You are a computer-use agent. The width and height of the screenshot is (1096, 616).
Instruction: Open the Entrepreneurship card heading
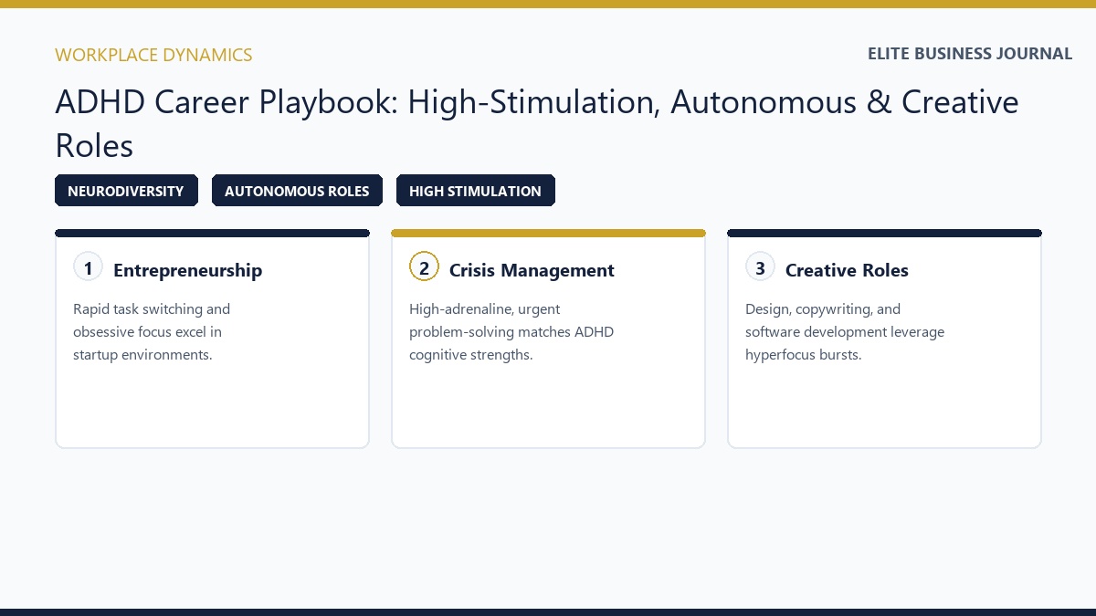[187, 270]
